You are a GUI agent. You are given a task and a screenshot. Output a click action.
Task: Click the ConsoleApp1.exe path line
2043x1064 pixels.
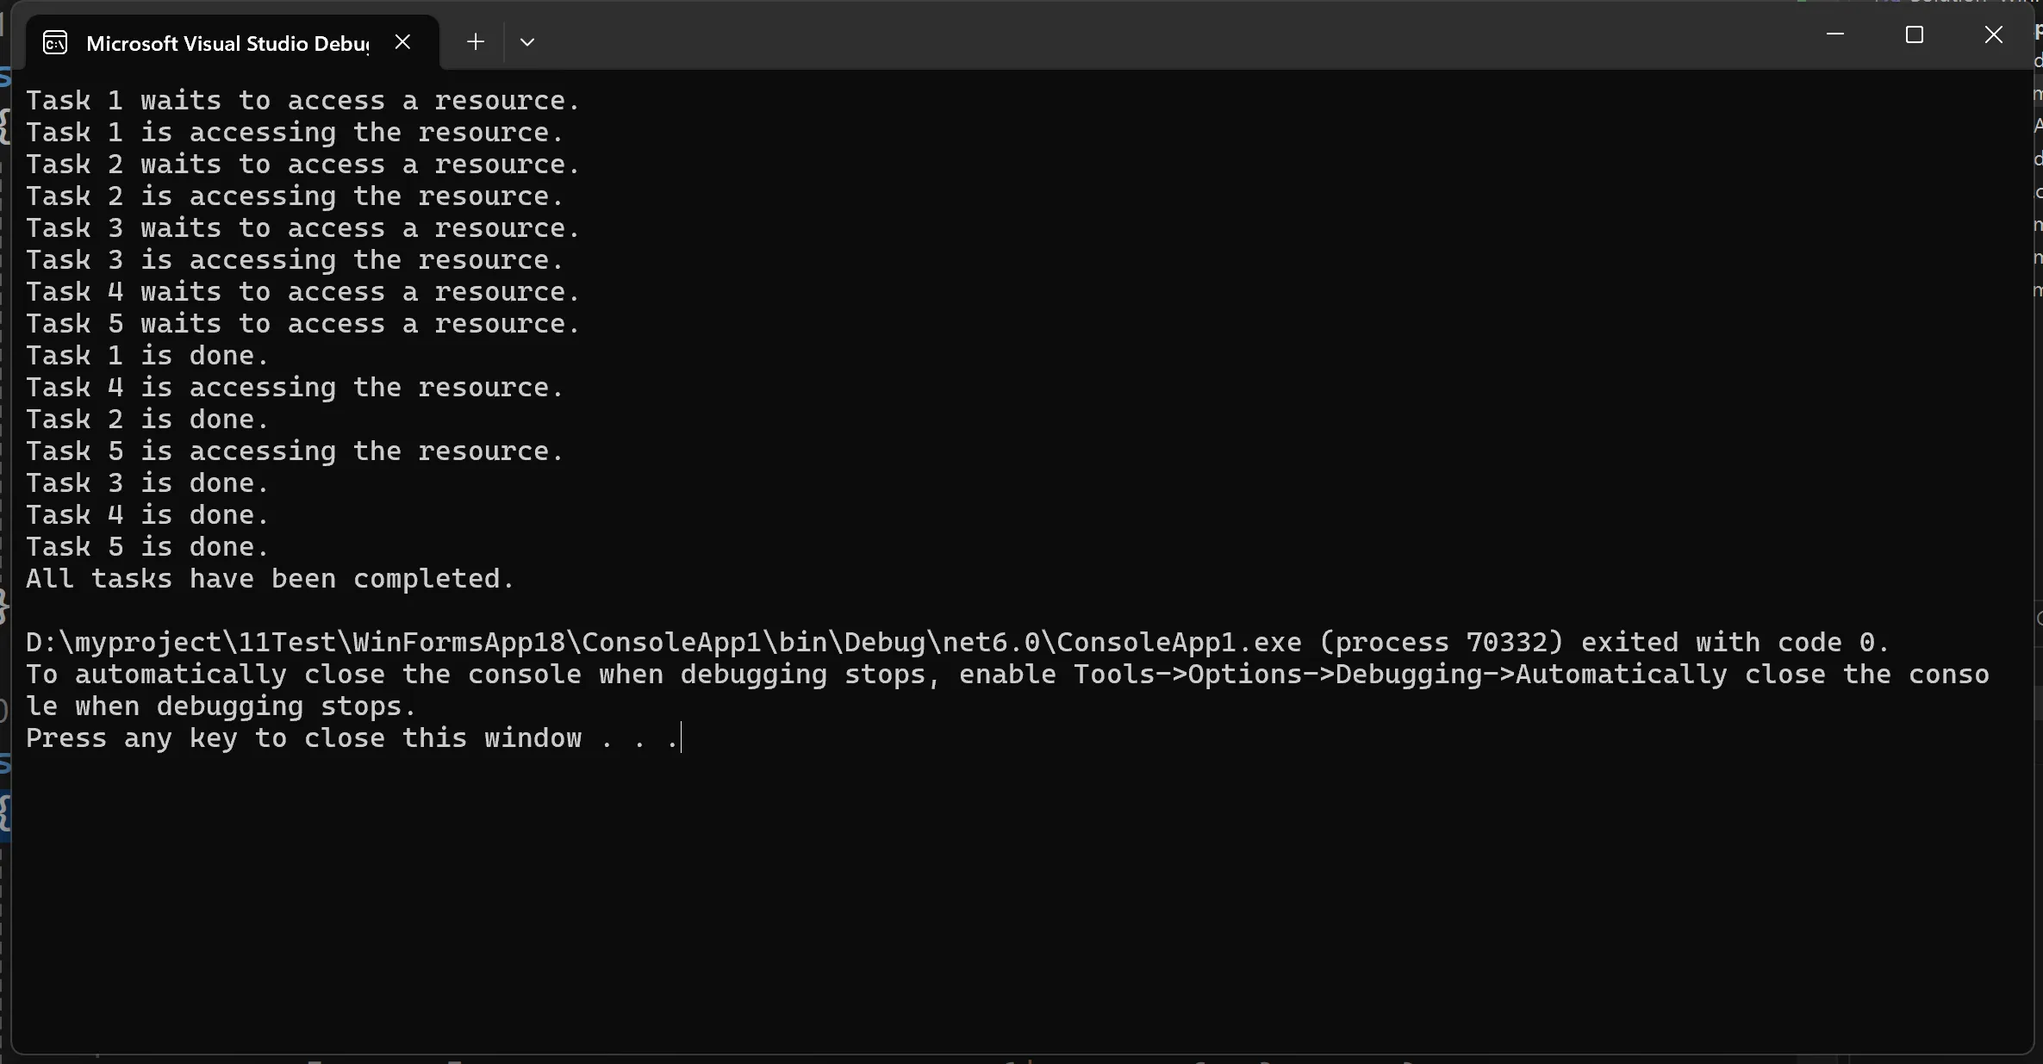point(957,643)
